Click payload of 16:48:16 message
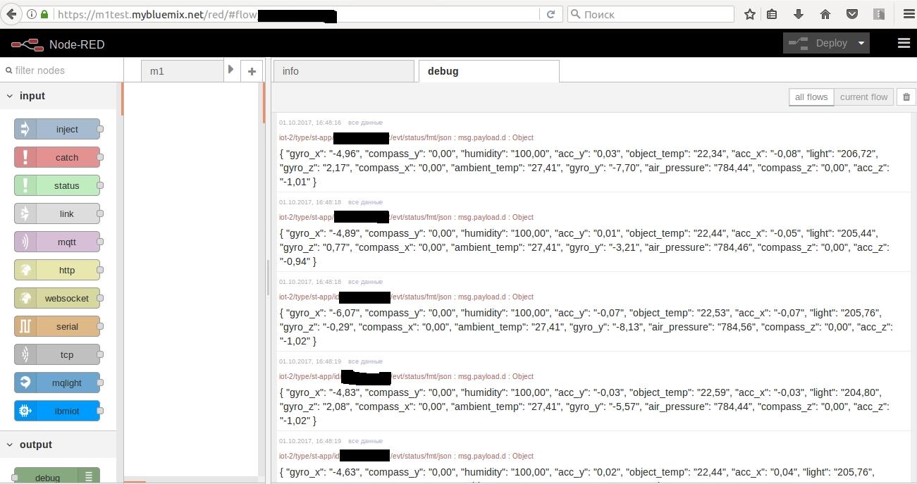Screen dimensions: 917x484 click(584, 168)
